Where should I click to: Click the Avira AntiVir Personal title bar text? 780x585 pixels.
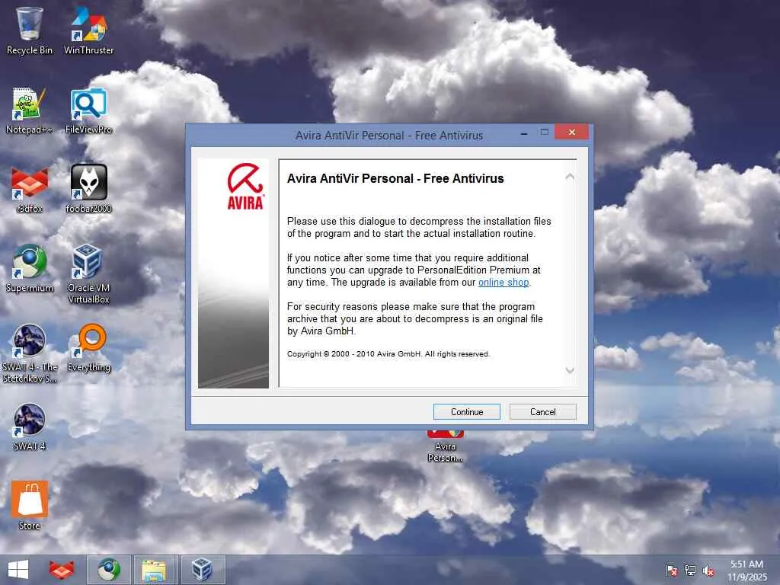click(x=389, y=136)
